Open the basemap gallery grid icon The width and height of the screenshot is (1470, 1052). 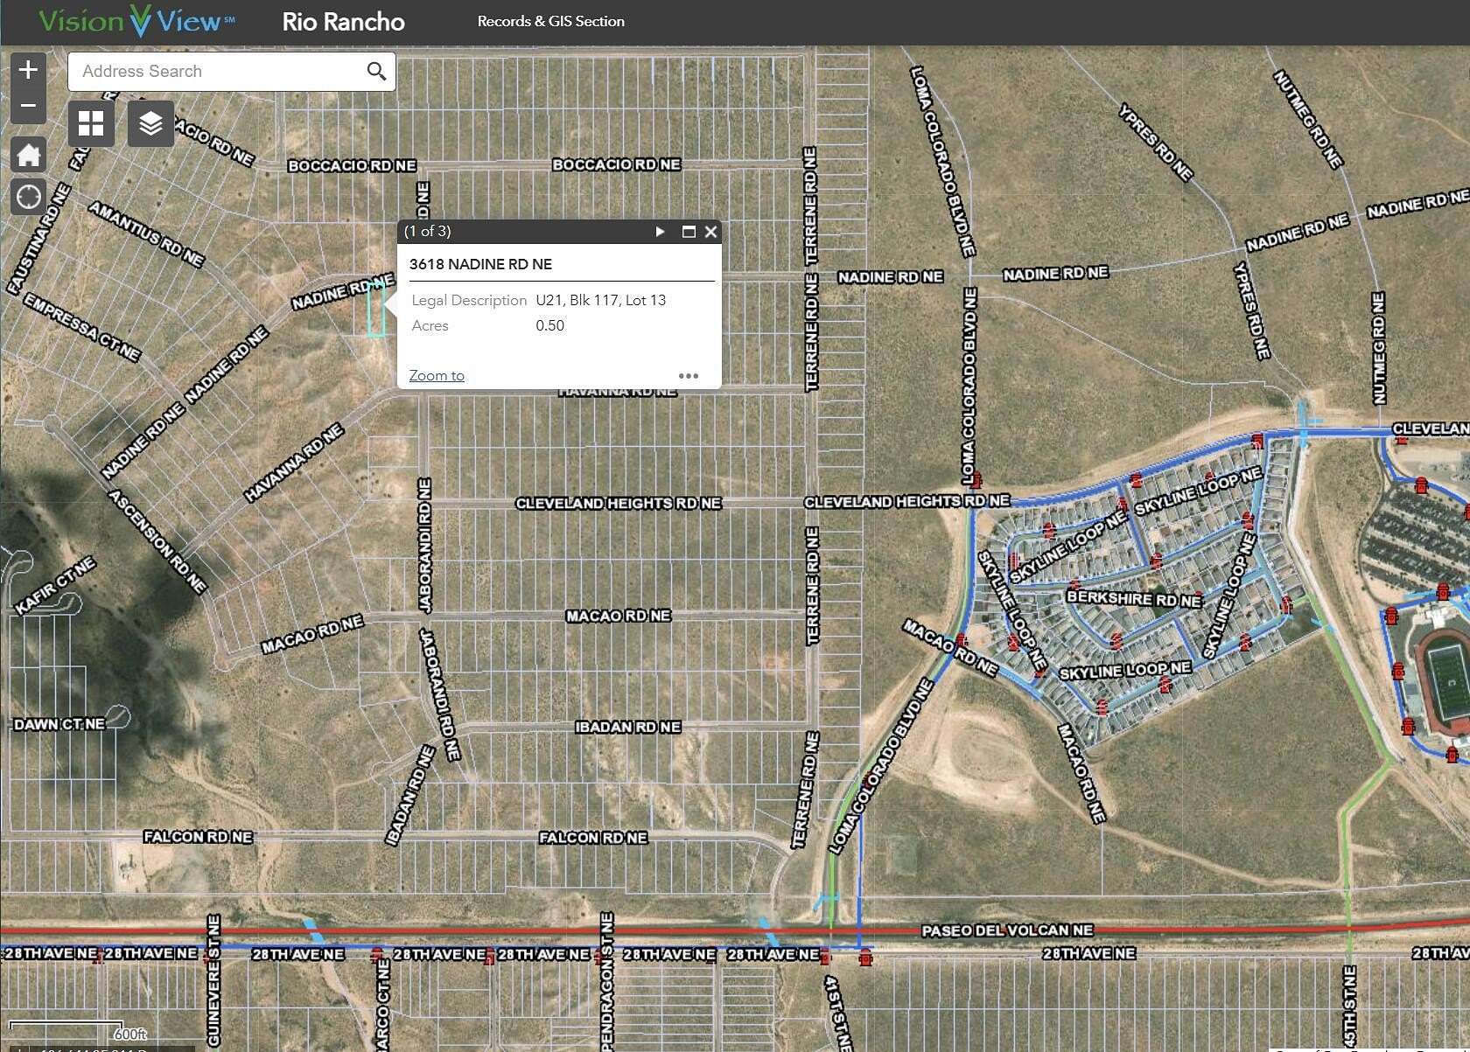click(89, 124)
